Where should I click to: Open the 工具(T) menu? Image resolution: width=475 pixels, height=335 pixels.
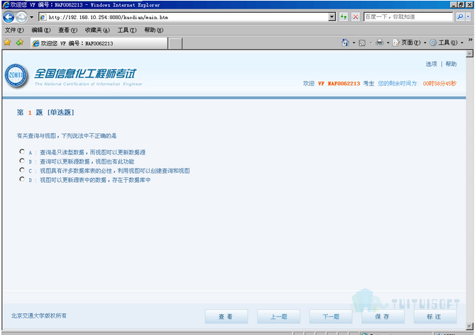(127, 30)
